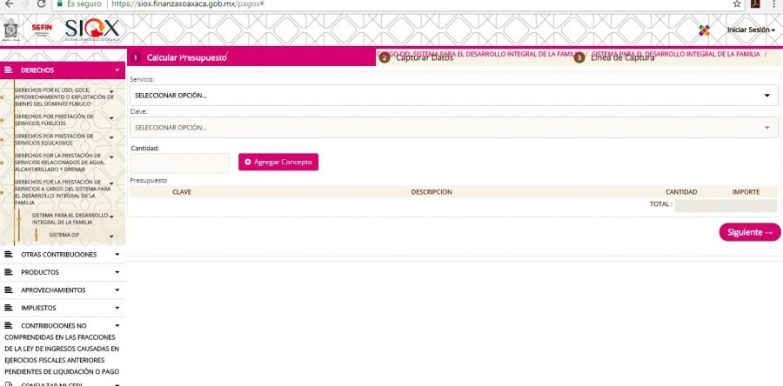
Task: Select the Calcular Presupuesto step tab
Action: [185, 57]
